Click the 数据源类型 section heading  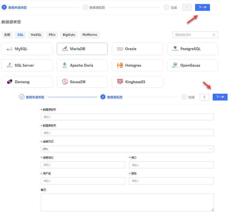11,22
